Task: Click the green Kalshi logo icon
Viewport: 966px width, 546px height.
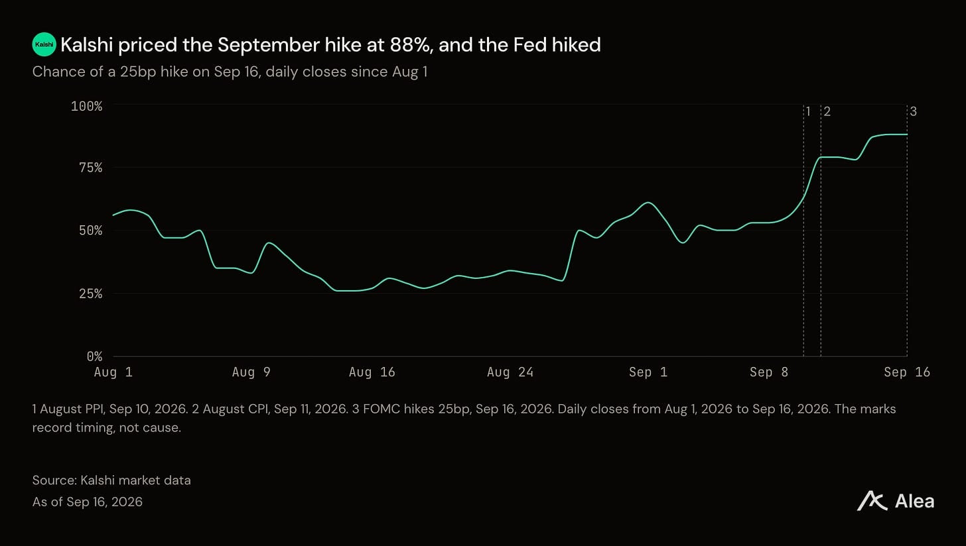Action: (44, 44)
